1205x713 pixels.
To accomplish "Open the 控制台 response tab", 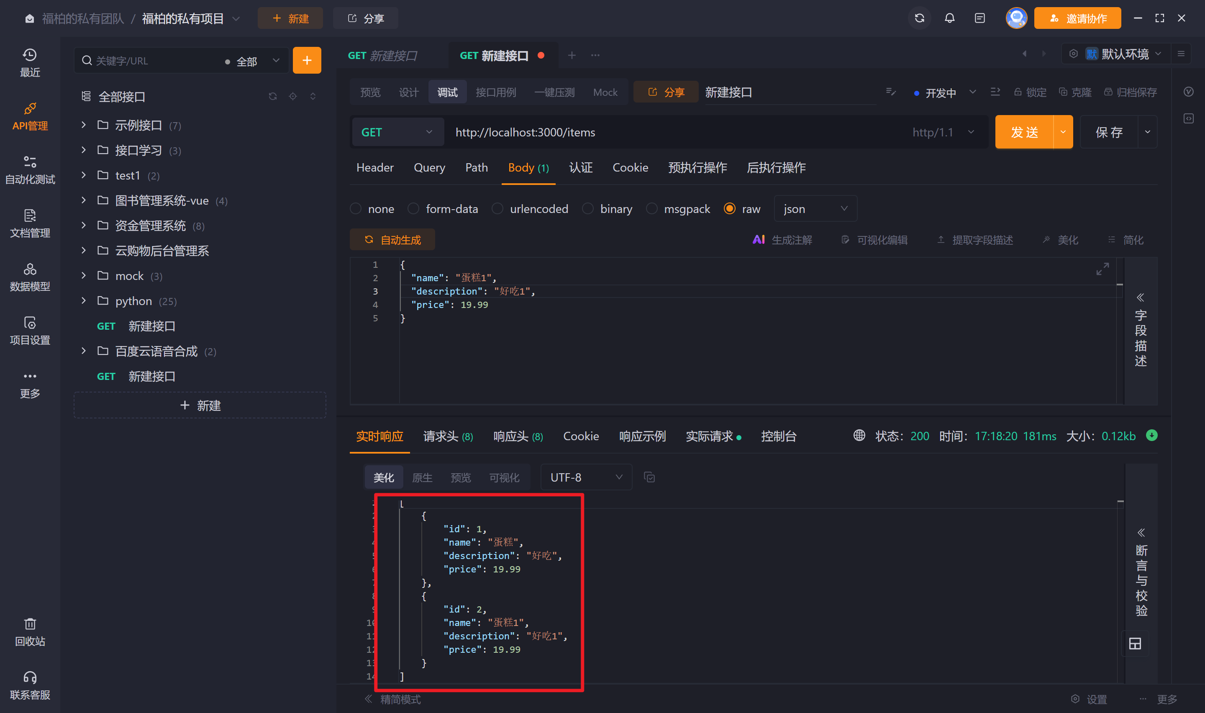I will [x=779, y=436].
